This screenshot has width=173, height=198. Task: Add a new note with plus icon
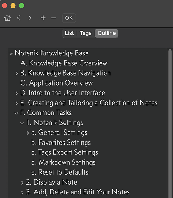coord(43,18)
